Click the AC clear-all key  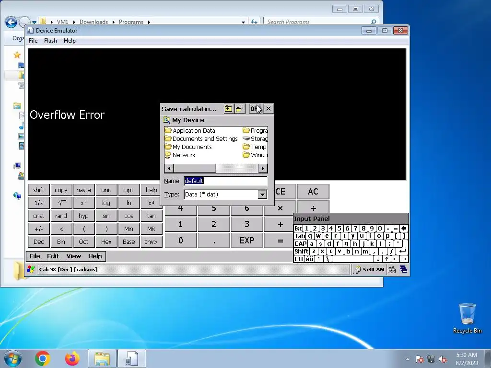tap(313, 192)
